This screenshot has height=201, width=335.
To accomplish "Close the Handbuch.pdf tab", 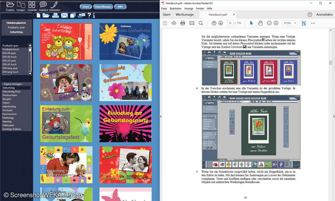I will click(234, 15).
